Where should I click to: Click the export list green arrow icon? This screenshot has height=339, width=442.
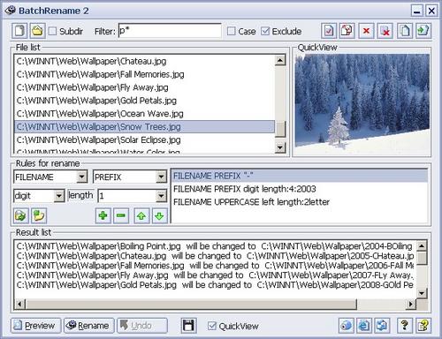(x=423, y=31)
